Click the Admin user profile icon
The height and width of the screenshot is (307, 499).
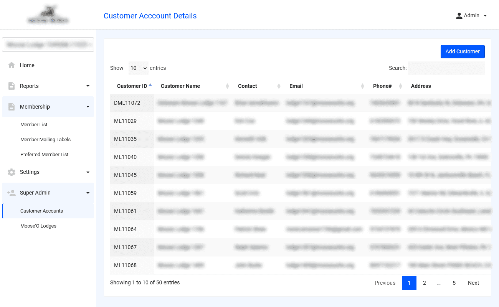pyautogui.click(x=459, y=16)
